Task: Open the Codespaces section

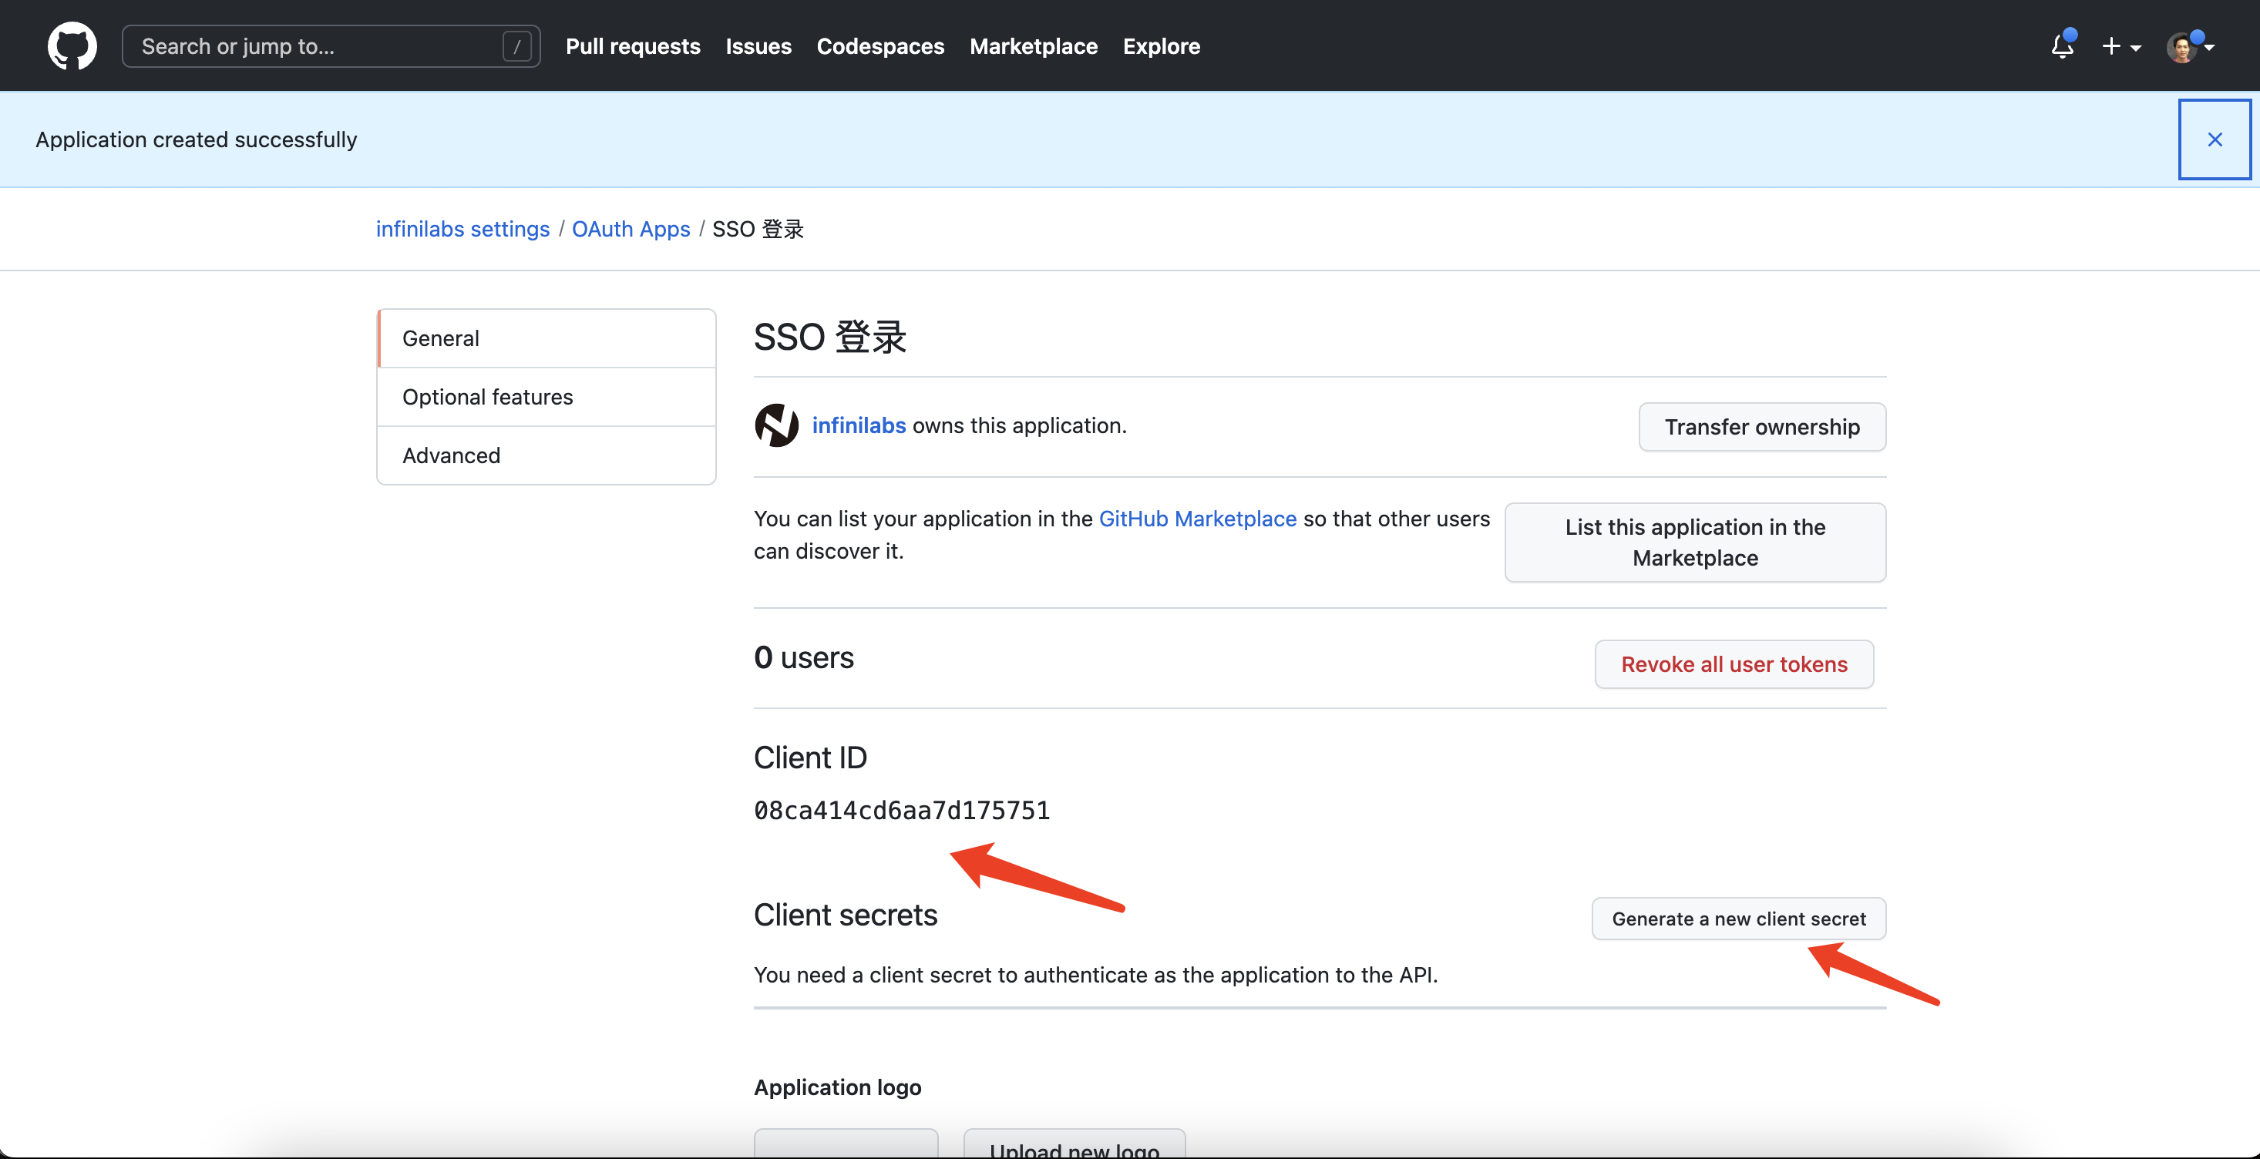Action: [x=880, y=45]
